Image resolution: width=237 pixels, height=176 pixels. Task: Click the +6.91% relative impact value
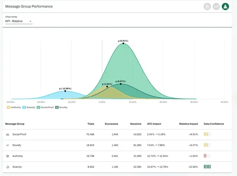[193, 134]
